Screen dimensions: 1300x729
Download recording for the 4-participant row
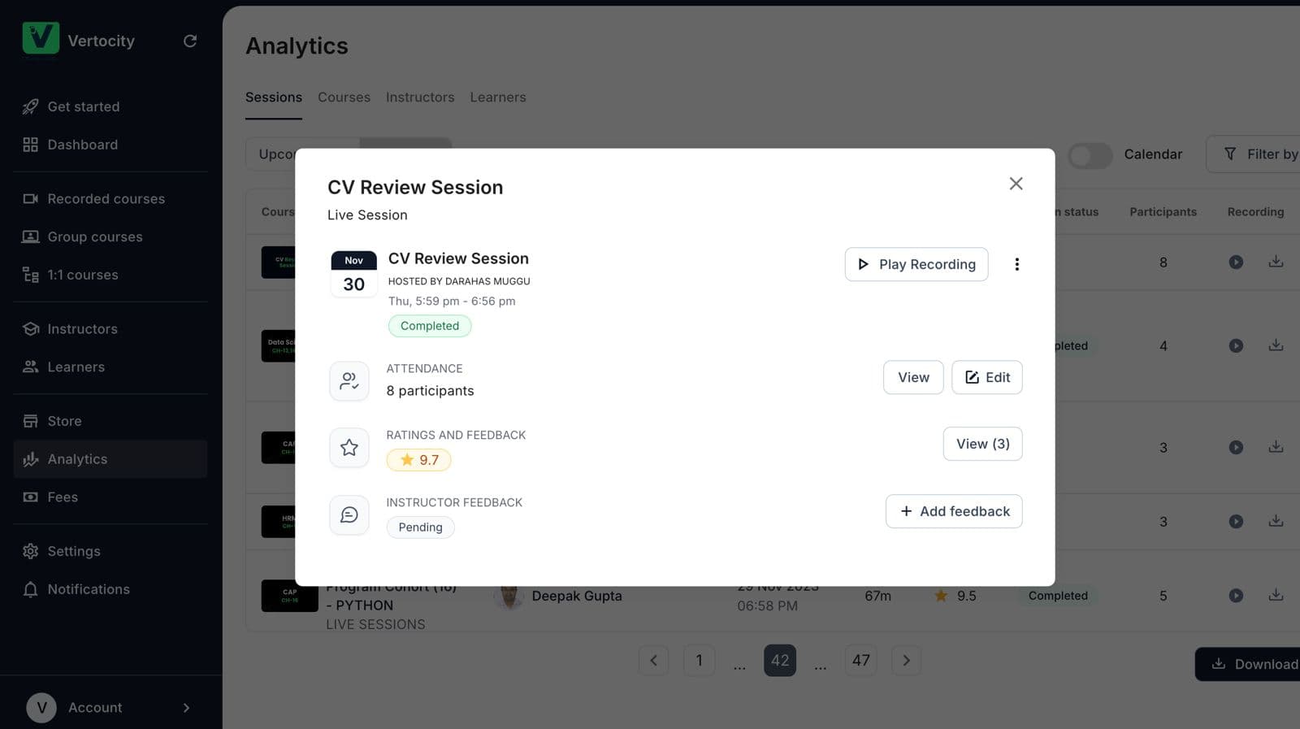tap(1276, 345)
